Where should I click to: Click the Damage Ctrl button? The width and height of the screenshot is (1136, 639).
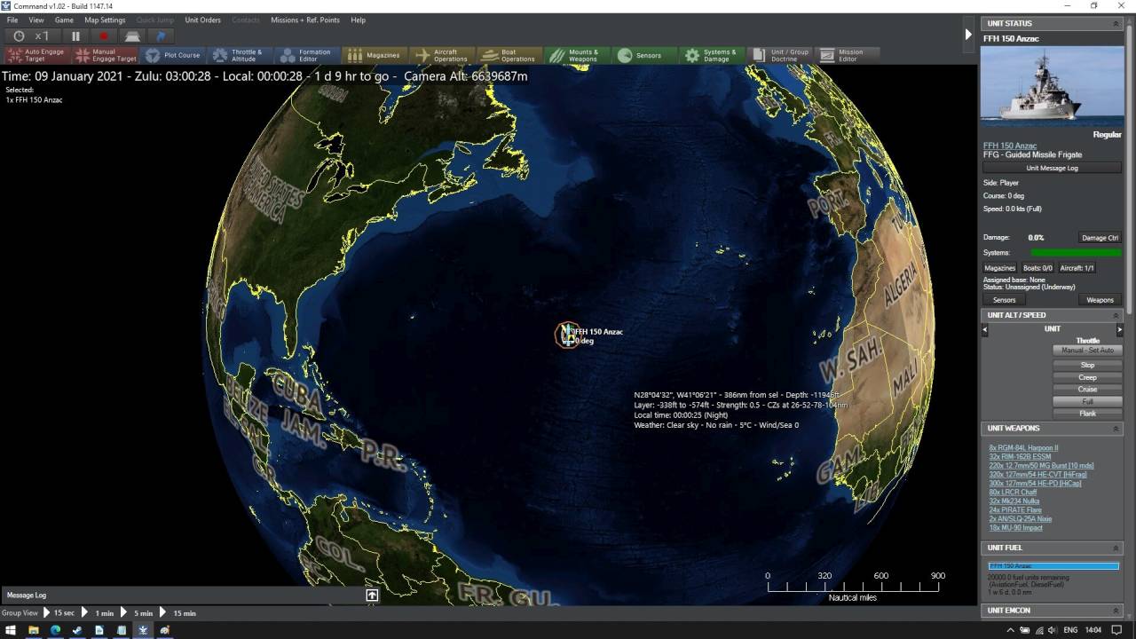coord(1100,238)
